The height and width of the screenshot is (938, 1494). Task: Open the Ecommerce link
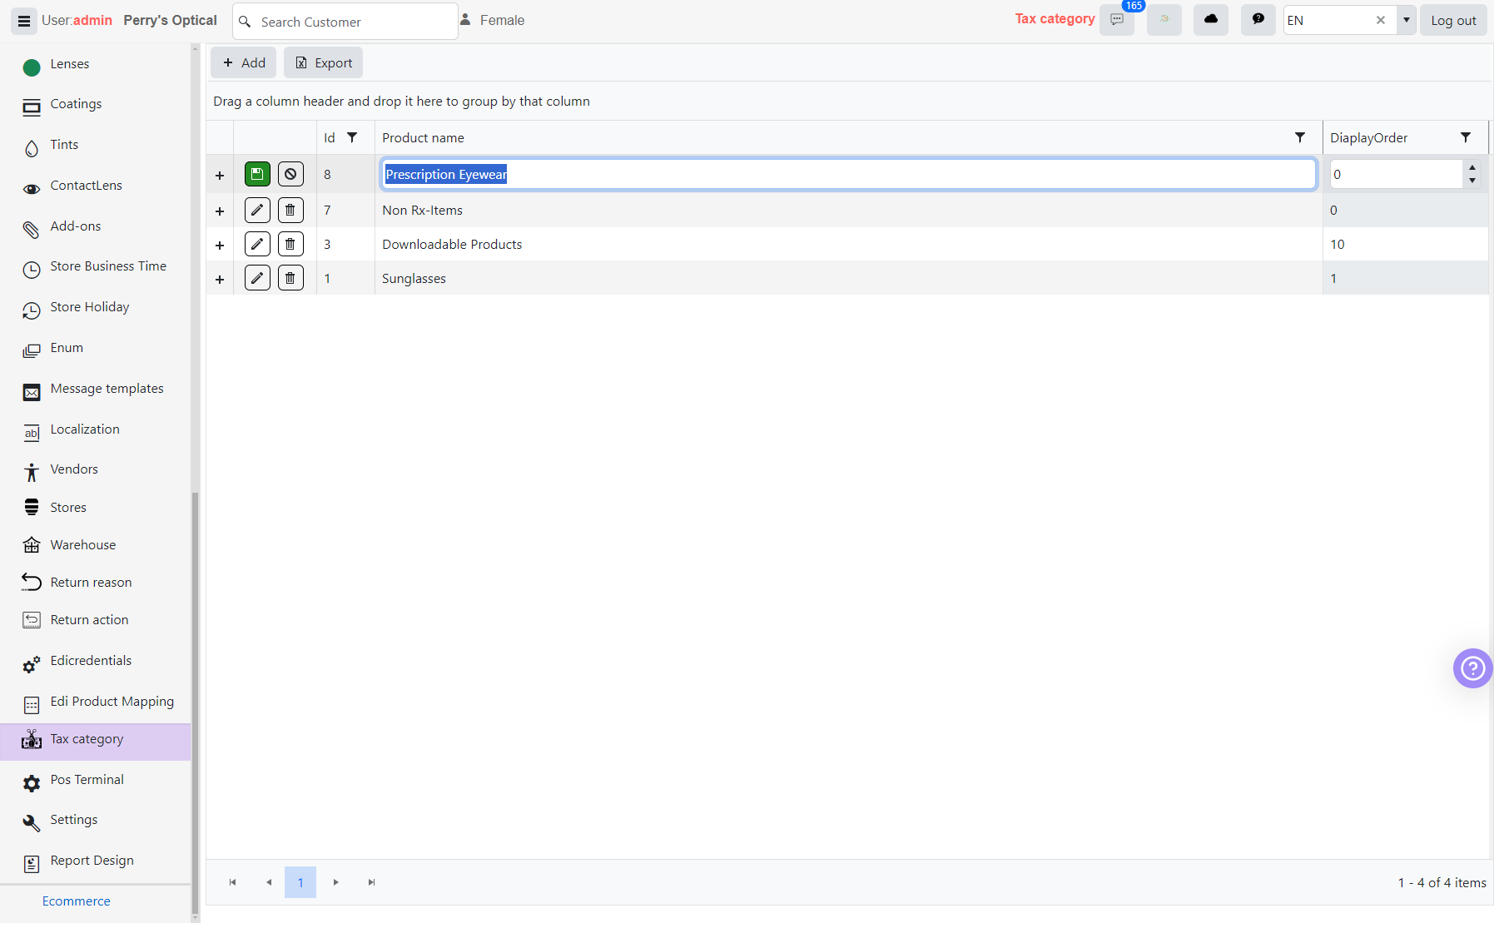[77, 901]
